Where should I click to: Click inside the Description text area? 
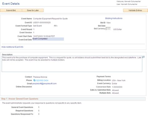[x=72, y=64]
